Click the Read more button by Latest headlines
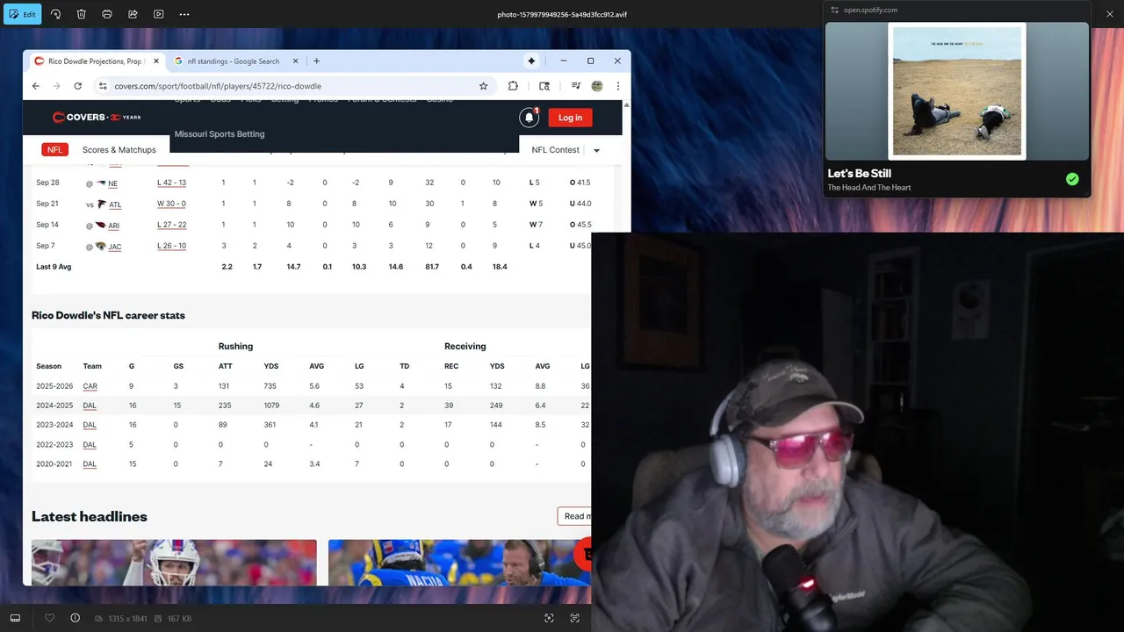The width and height of the screenshot is (1124, 632). tap(575, 516)
